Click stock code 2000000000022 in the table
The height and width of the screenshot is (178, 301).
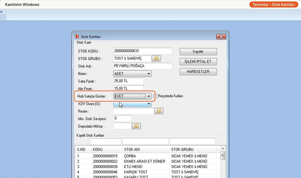105,161
